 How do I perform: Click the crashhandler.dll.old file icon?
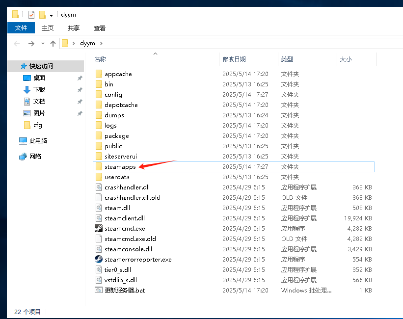99,197
